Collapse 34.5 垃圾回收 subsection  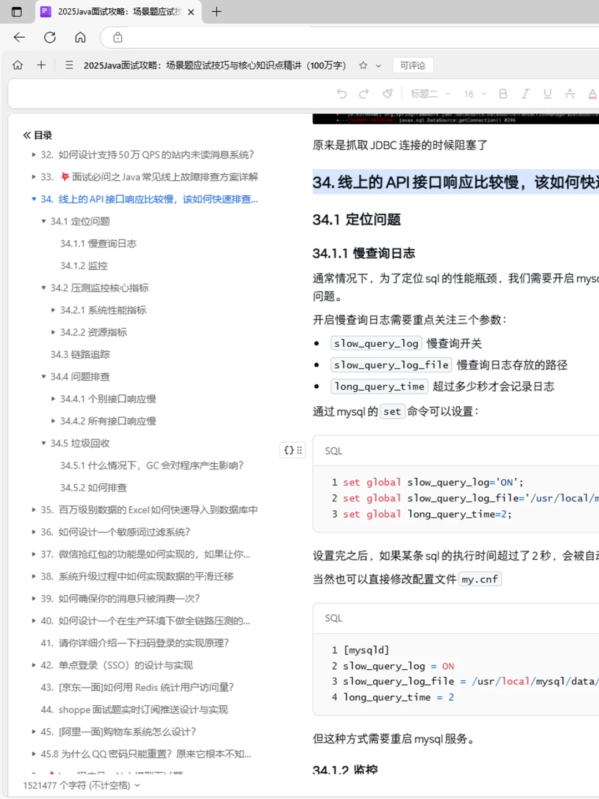click(x=44, y=443)
